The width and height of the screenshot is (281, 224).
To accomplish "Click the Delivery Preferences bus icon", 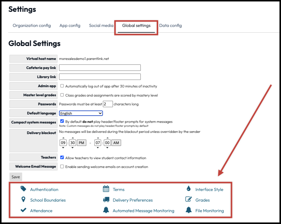I will click(x=106, y=200).
